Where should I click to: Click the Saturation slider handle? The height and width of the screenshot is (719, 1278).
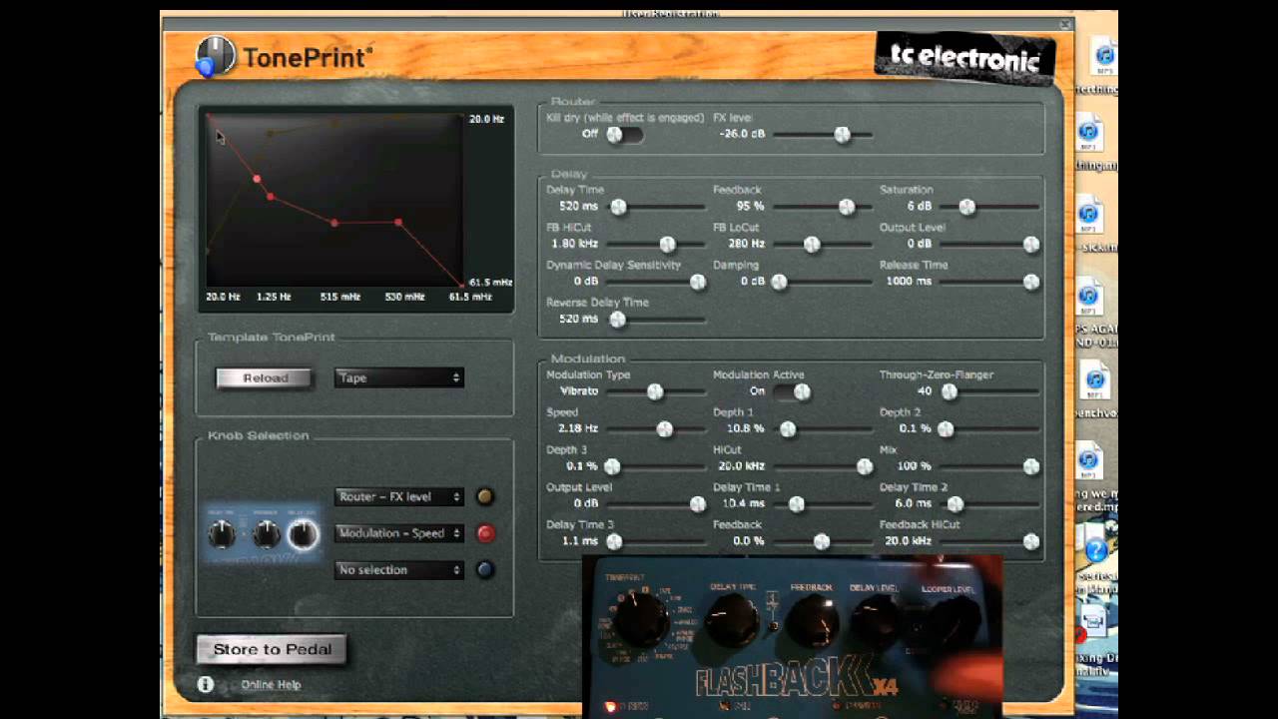[x=966, y=207]
